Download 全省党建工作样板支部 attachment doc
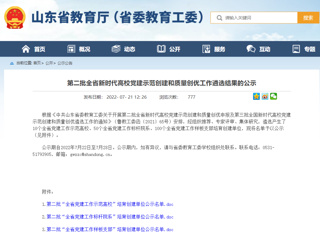320x234 pixels. point(110,230)
